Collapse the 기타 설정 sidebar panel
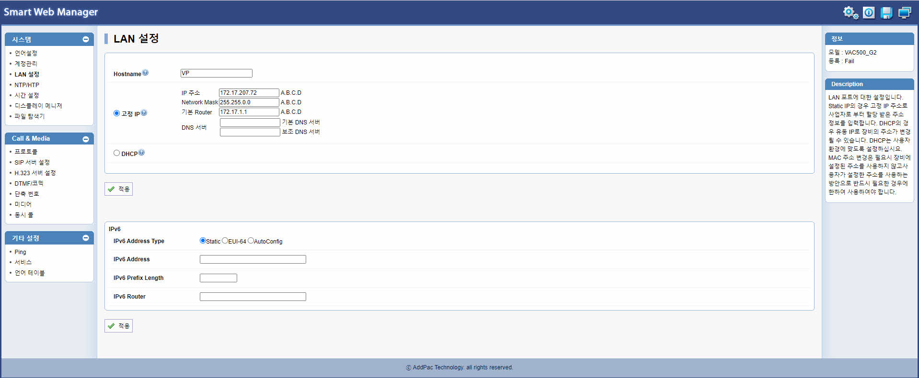The width and height of the screenshot is (919, 378). coord(86,238)
